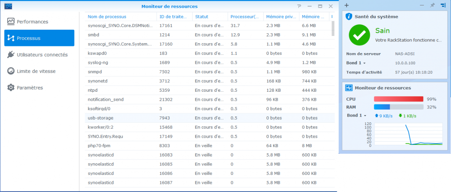Expand Bond 1 dropdown in Santé du système
Screen dimensions: 451x192
pyautogui.click(x=356, y=63)
